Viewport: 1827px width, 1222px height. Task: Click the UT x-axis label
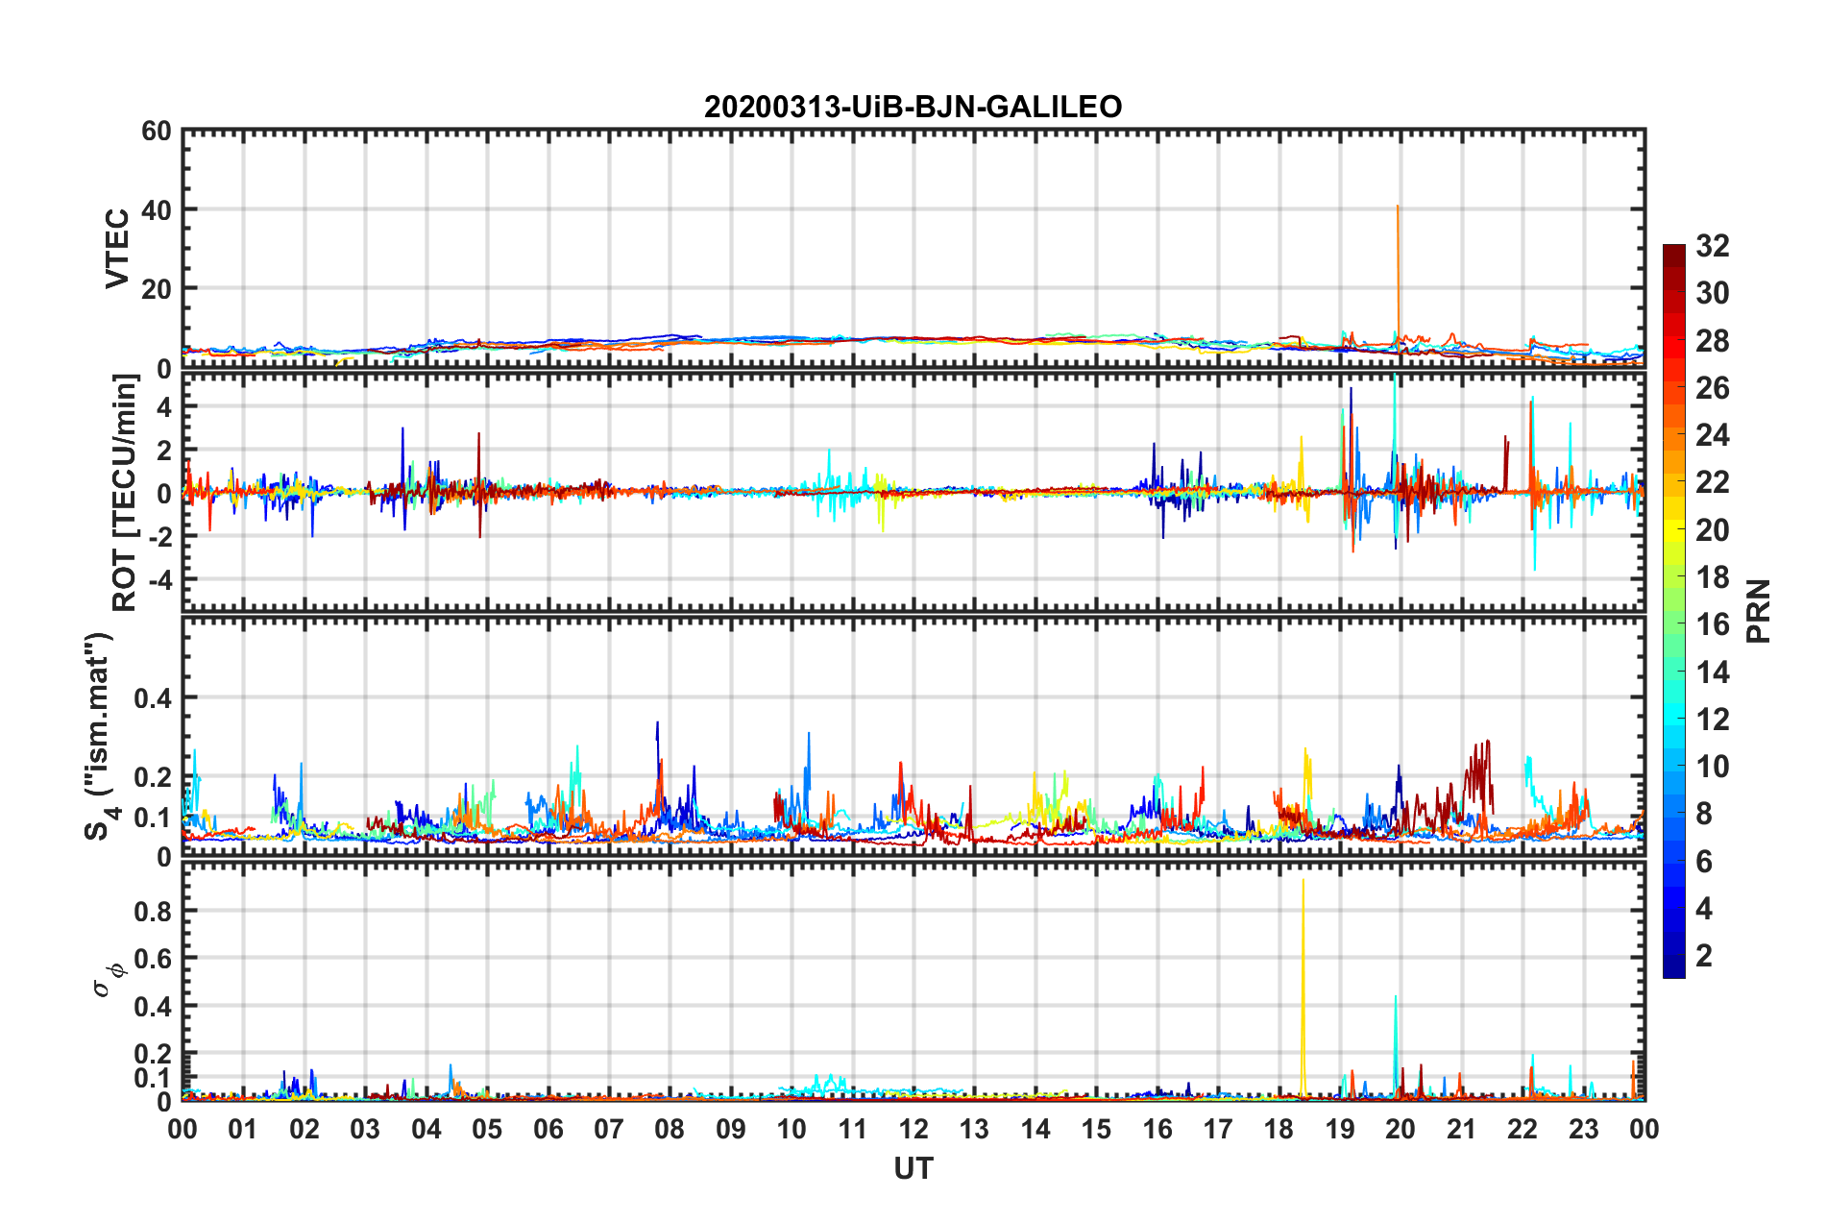[x=913, y=1168]
